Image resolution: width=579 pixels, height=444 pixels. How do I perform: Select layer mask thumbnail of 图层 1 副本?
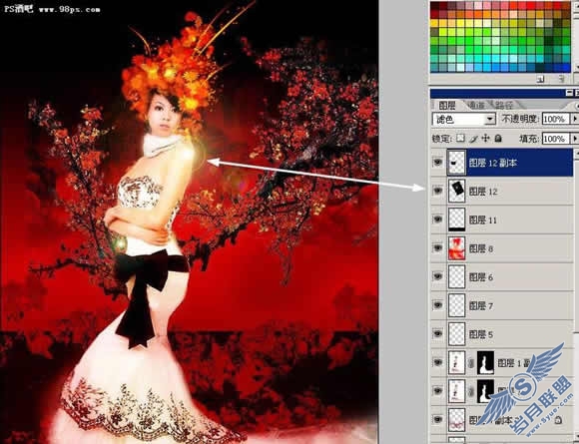[485, 362]
